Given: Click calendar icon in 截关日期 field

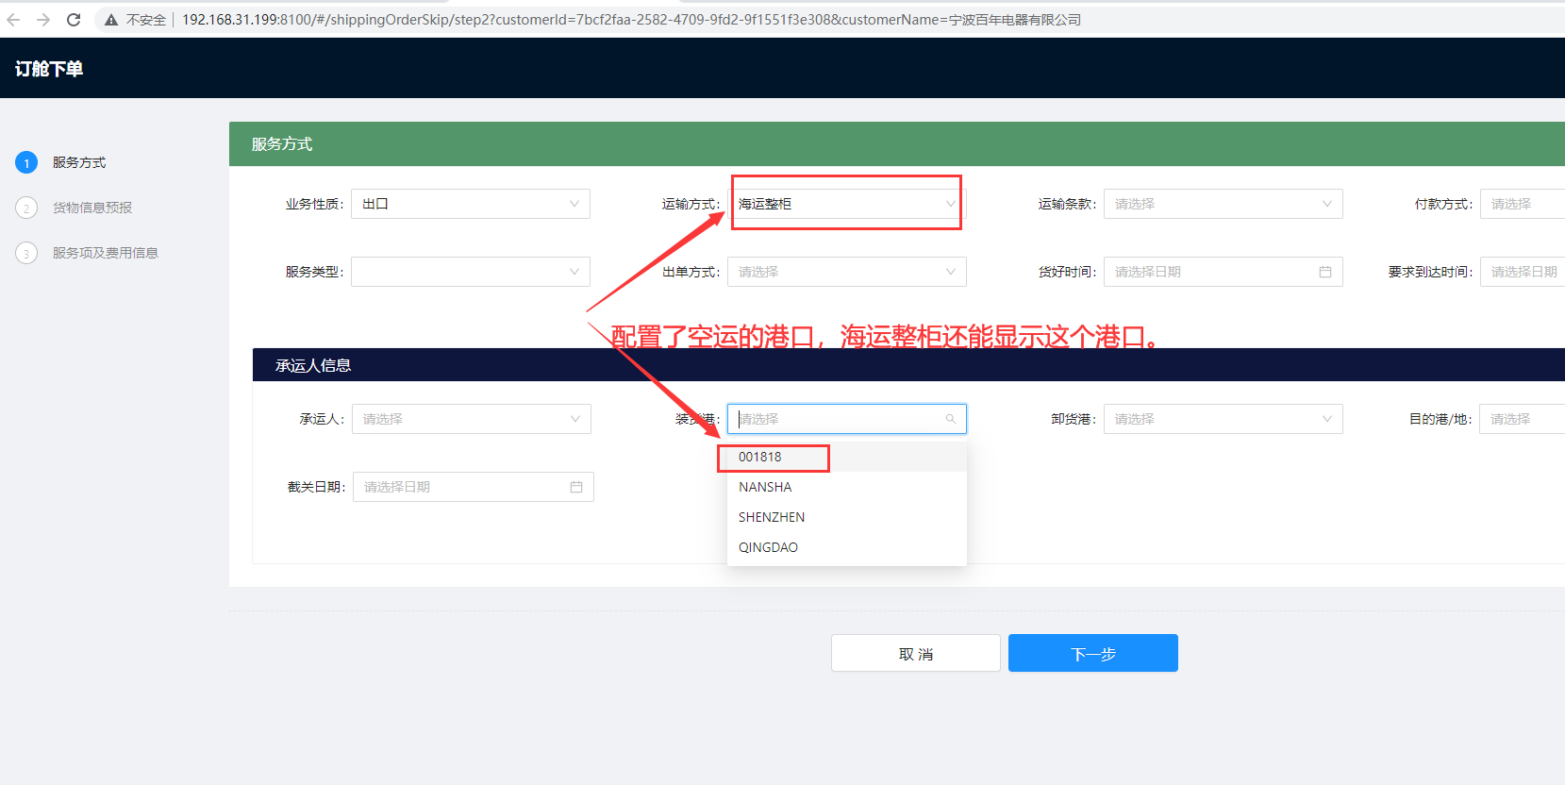Looking at the screenshot, I should (575, 487).
